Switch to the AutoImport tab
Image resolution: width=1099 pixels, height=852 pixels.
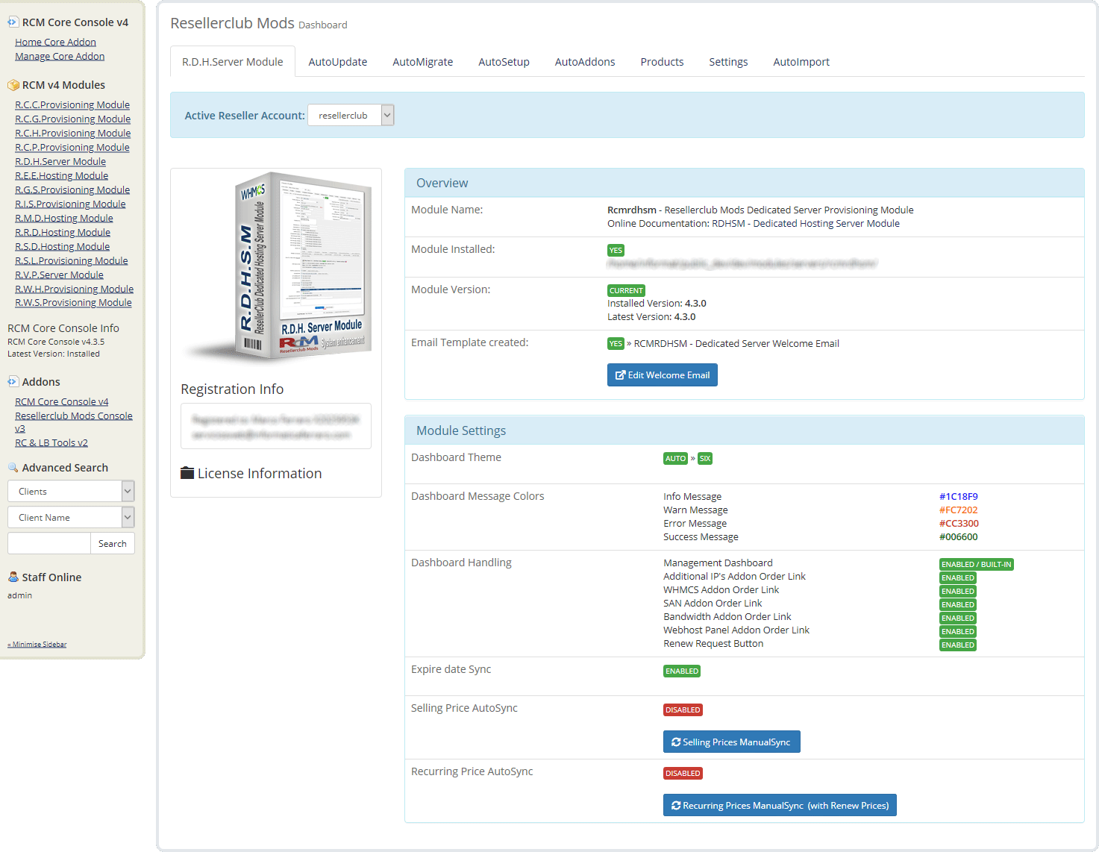tap(801, 62)
